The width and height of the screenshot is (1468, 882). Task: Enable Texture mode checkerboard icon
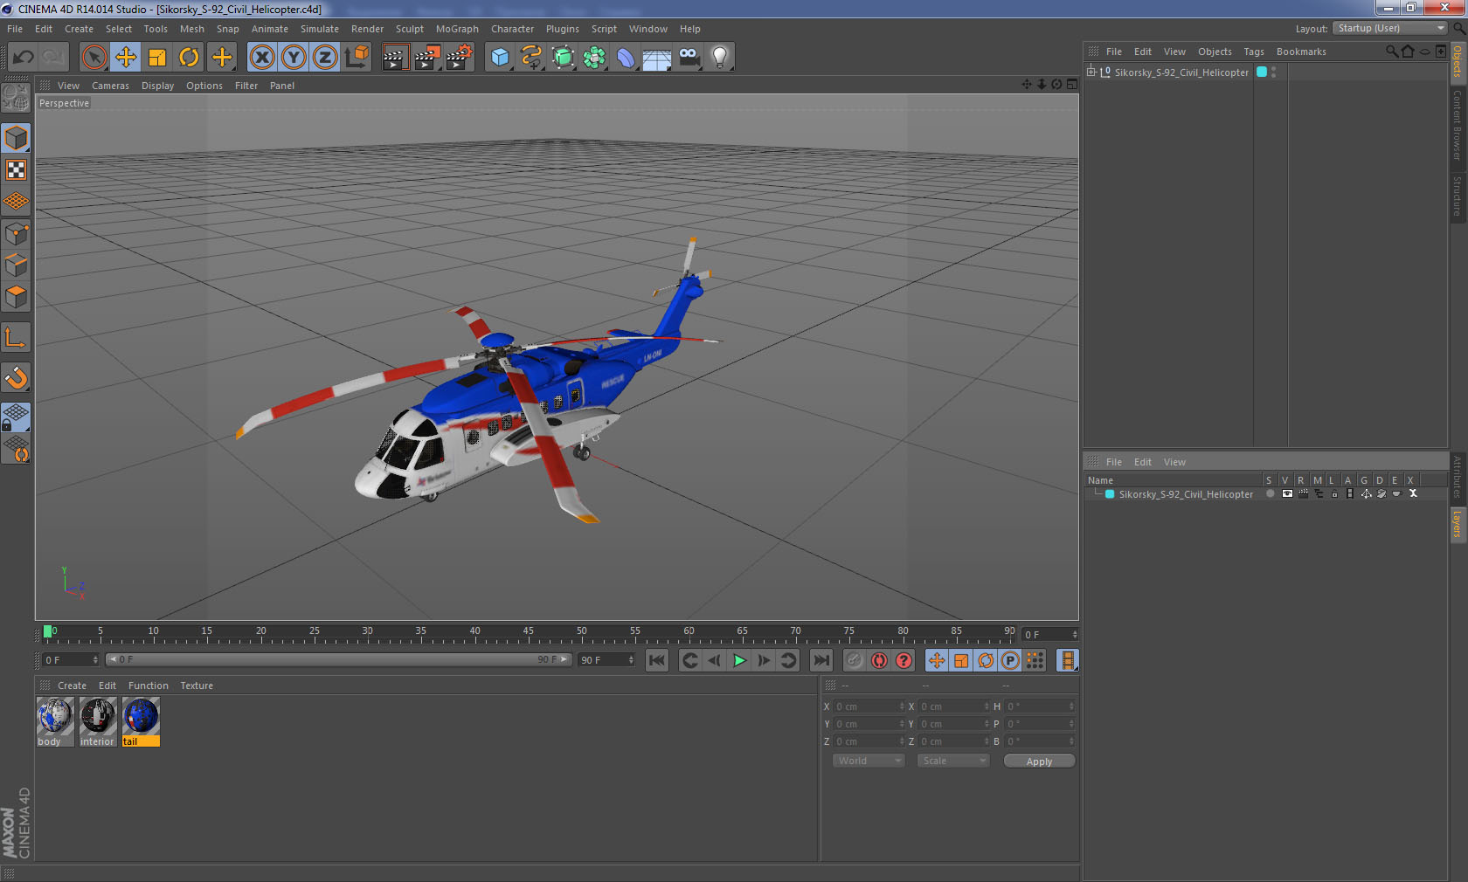17,170
